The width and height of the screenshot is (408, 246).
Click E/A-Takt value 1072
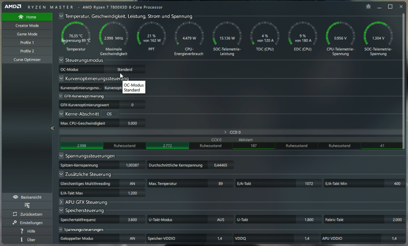[x=309, y=184]
